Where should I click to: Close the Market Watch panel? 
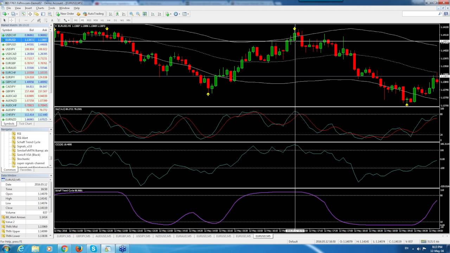51,25
